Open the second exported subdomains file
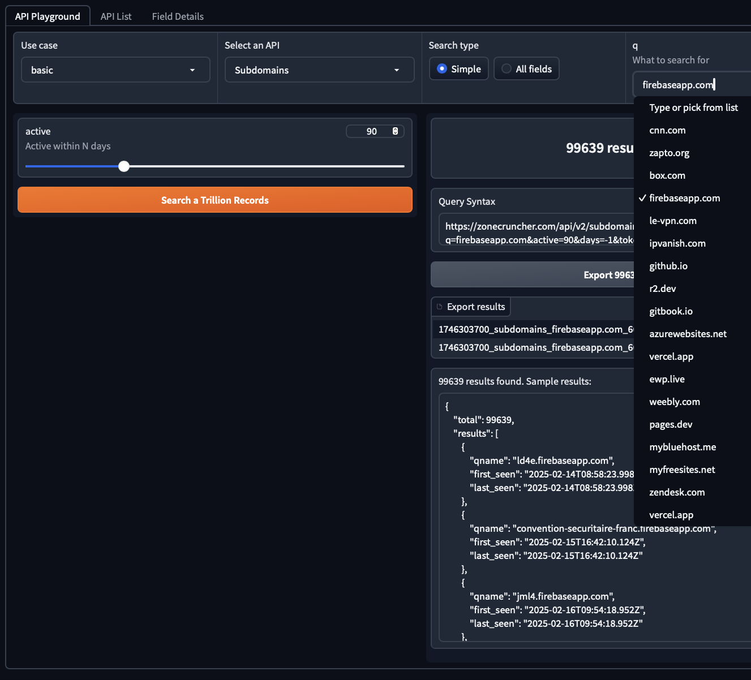Viewport: 751px width, 680px height. 535,347
